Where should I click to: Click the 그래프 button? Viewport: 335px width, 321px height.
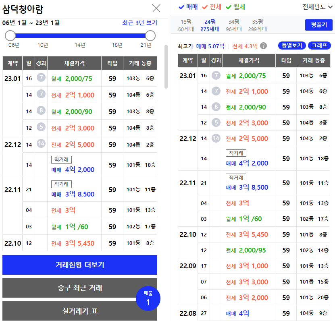point(319,46)
